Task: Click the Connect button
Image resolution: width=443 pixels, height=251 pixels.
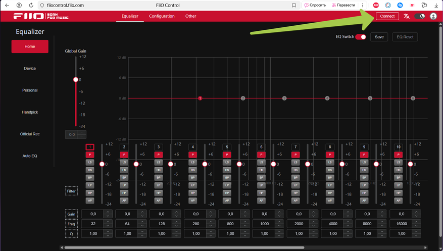Action: [x=387, y=16]
